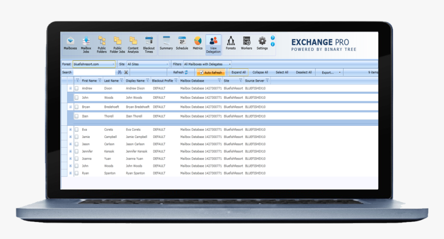The image size is (444, 239).
Task: Open the Mailboxes view
Action: (x=70, y=44)
